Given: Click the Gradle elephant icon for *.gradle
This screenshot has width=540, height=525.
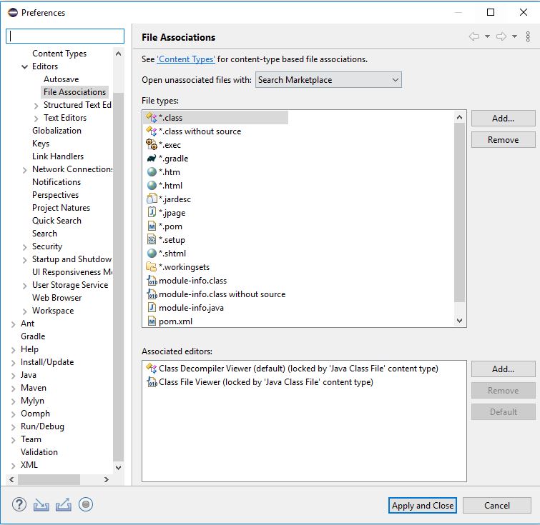Looking at the screenshot, I should click(152, 159).
